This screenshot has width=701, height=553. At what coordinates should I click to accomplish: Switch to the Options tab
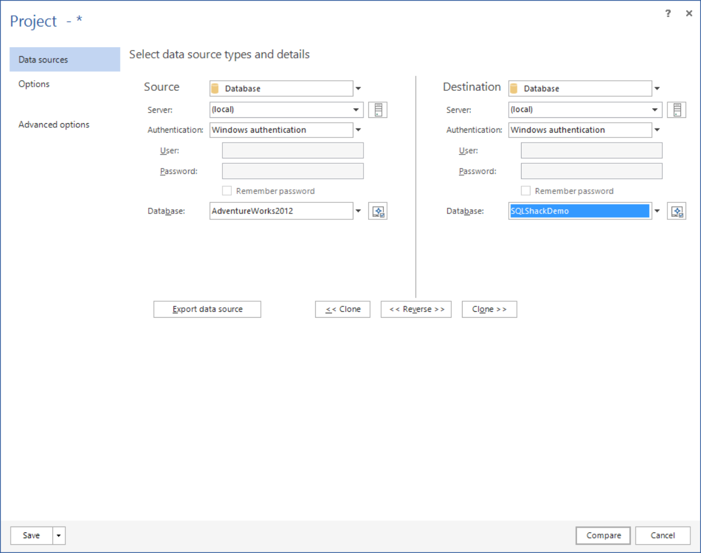pos(34,84)
